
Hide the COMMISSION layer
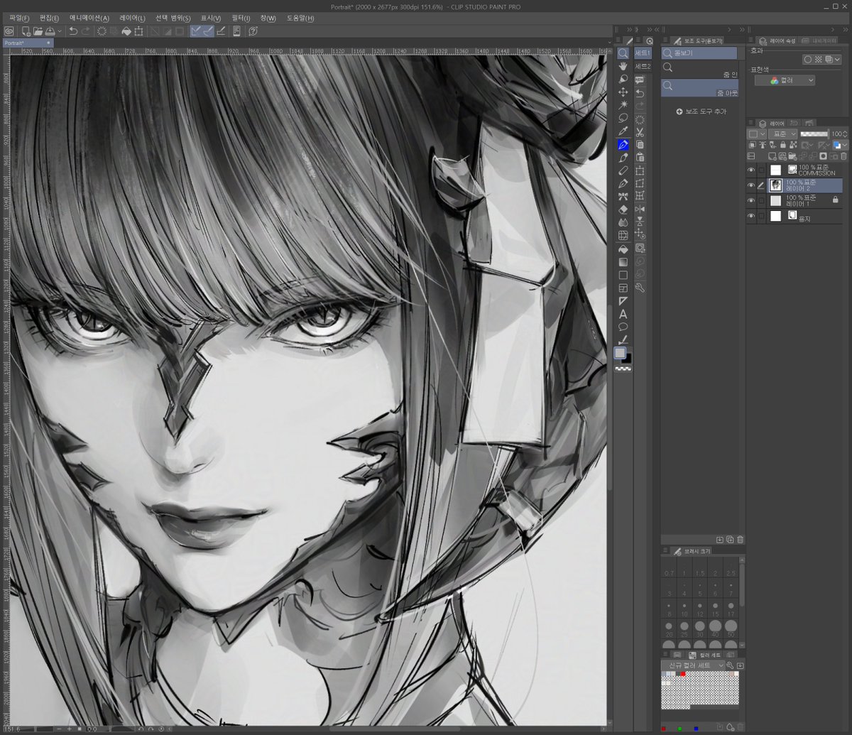coord(751,170)
